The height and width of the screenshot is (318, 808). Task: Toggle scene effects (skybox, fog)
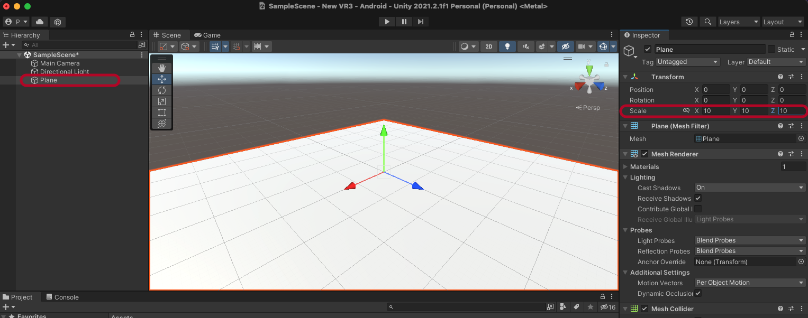(x=542, y=46)
